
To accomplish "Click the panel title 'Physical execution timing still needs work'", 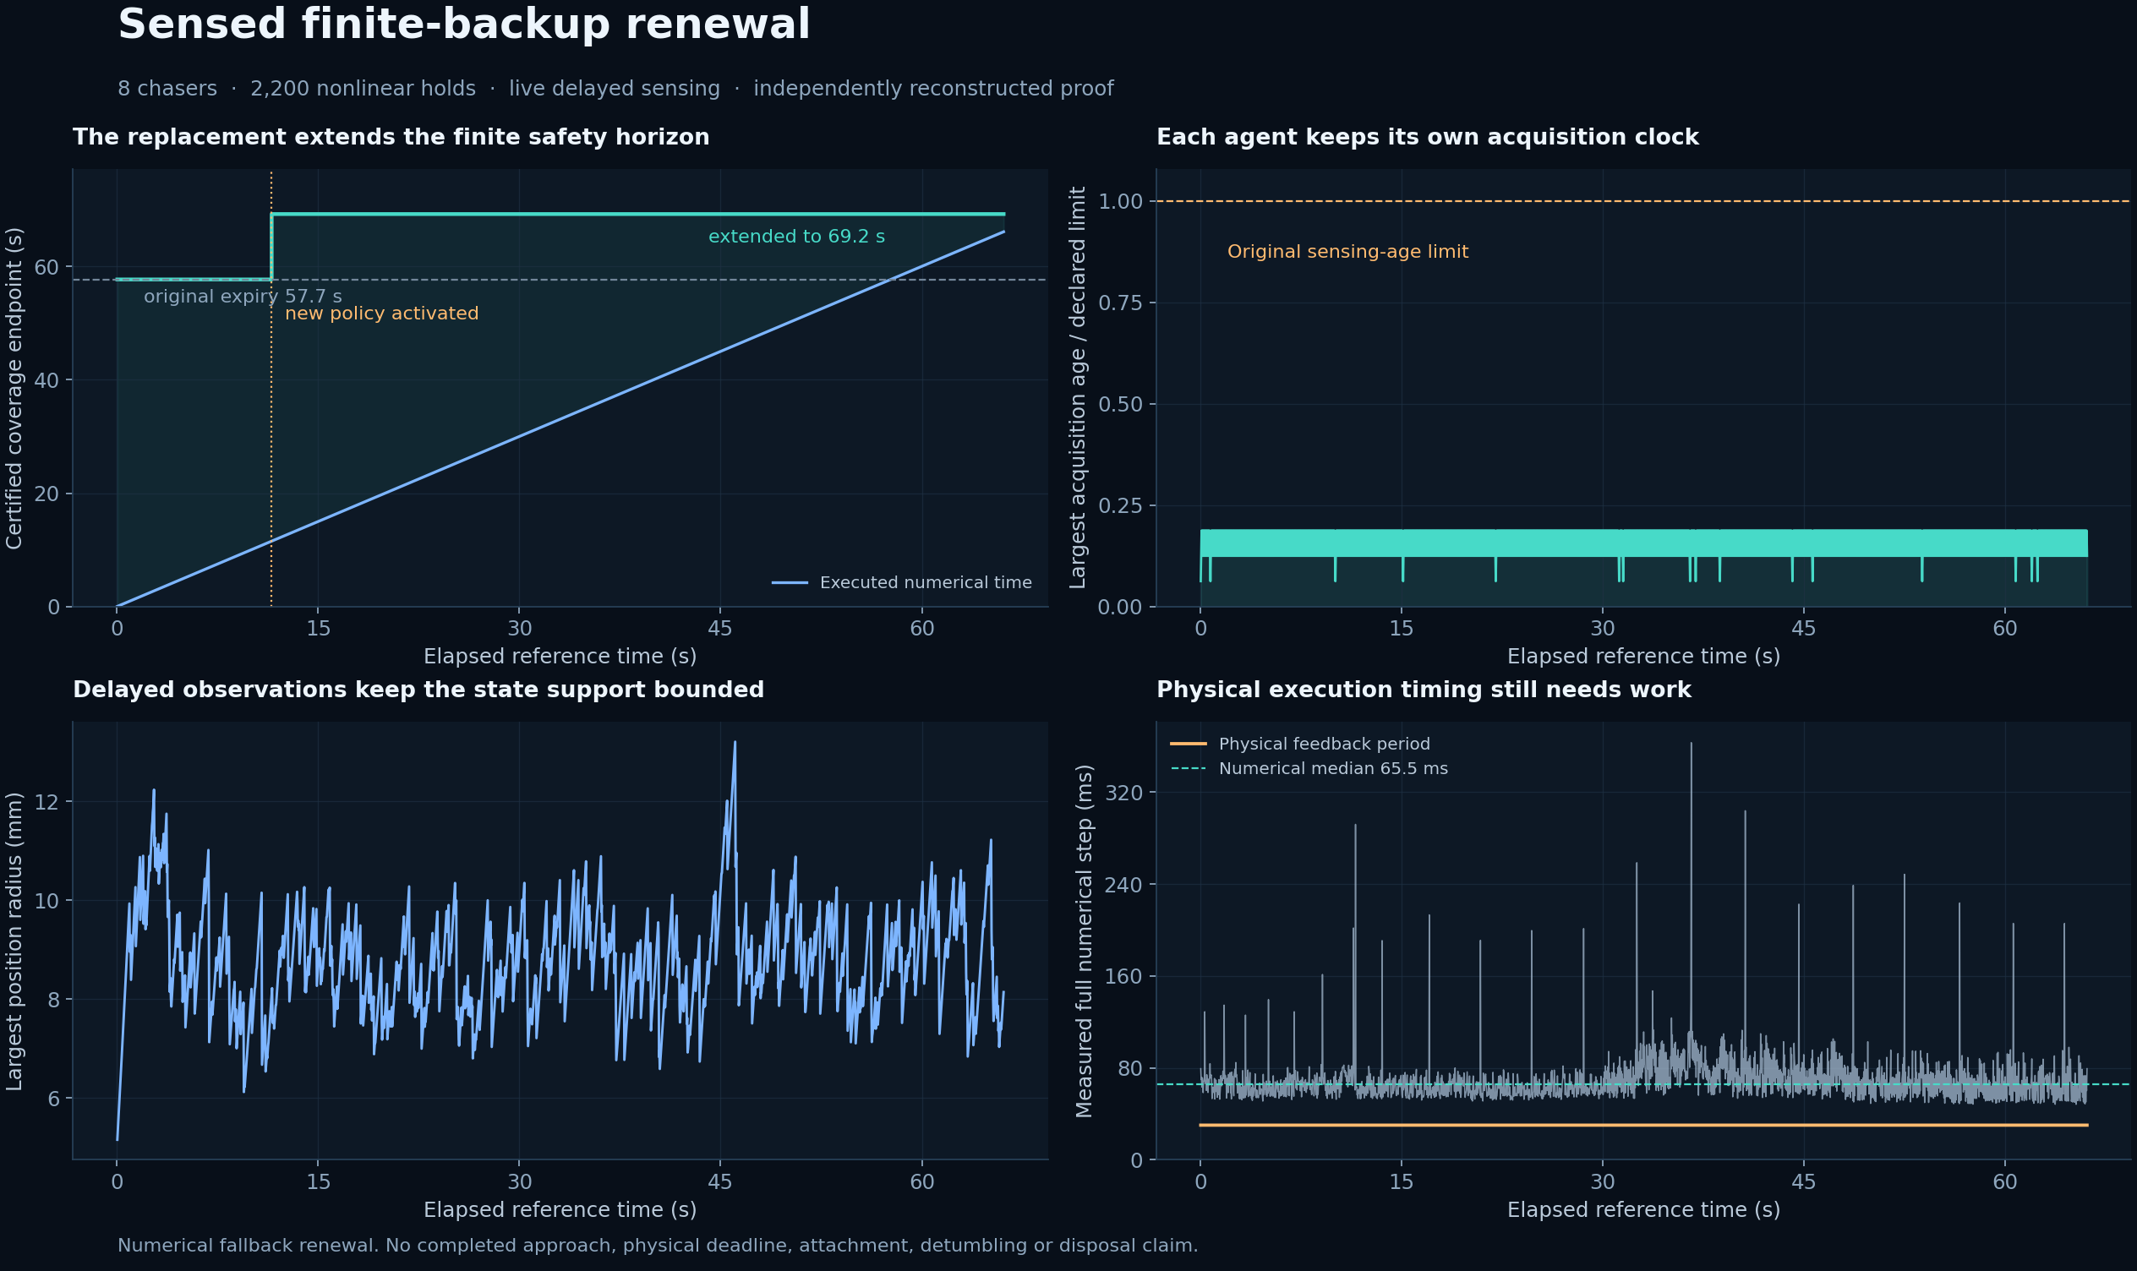I will (x=1424, y=690).
